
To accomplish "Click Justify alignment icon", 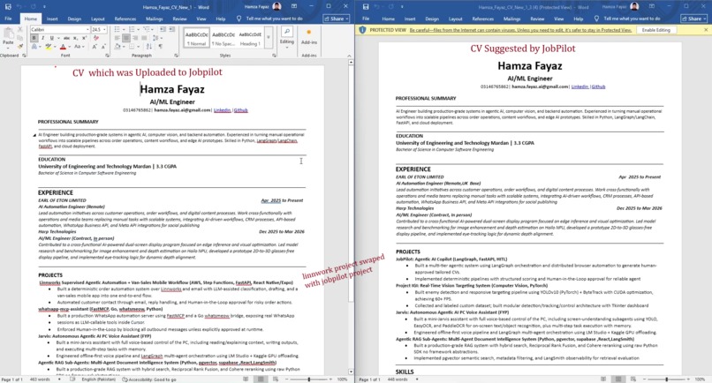I will coord(144,38).
